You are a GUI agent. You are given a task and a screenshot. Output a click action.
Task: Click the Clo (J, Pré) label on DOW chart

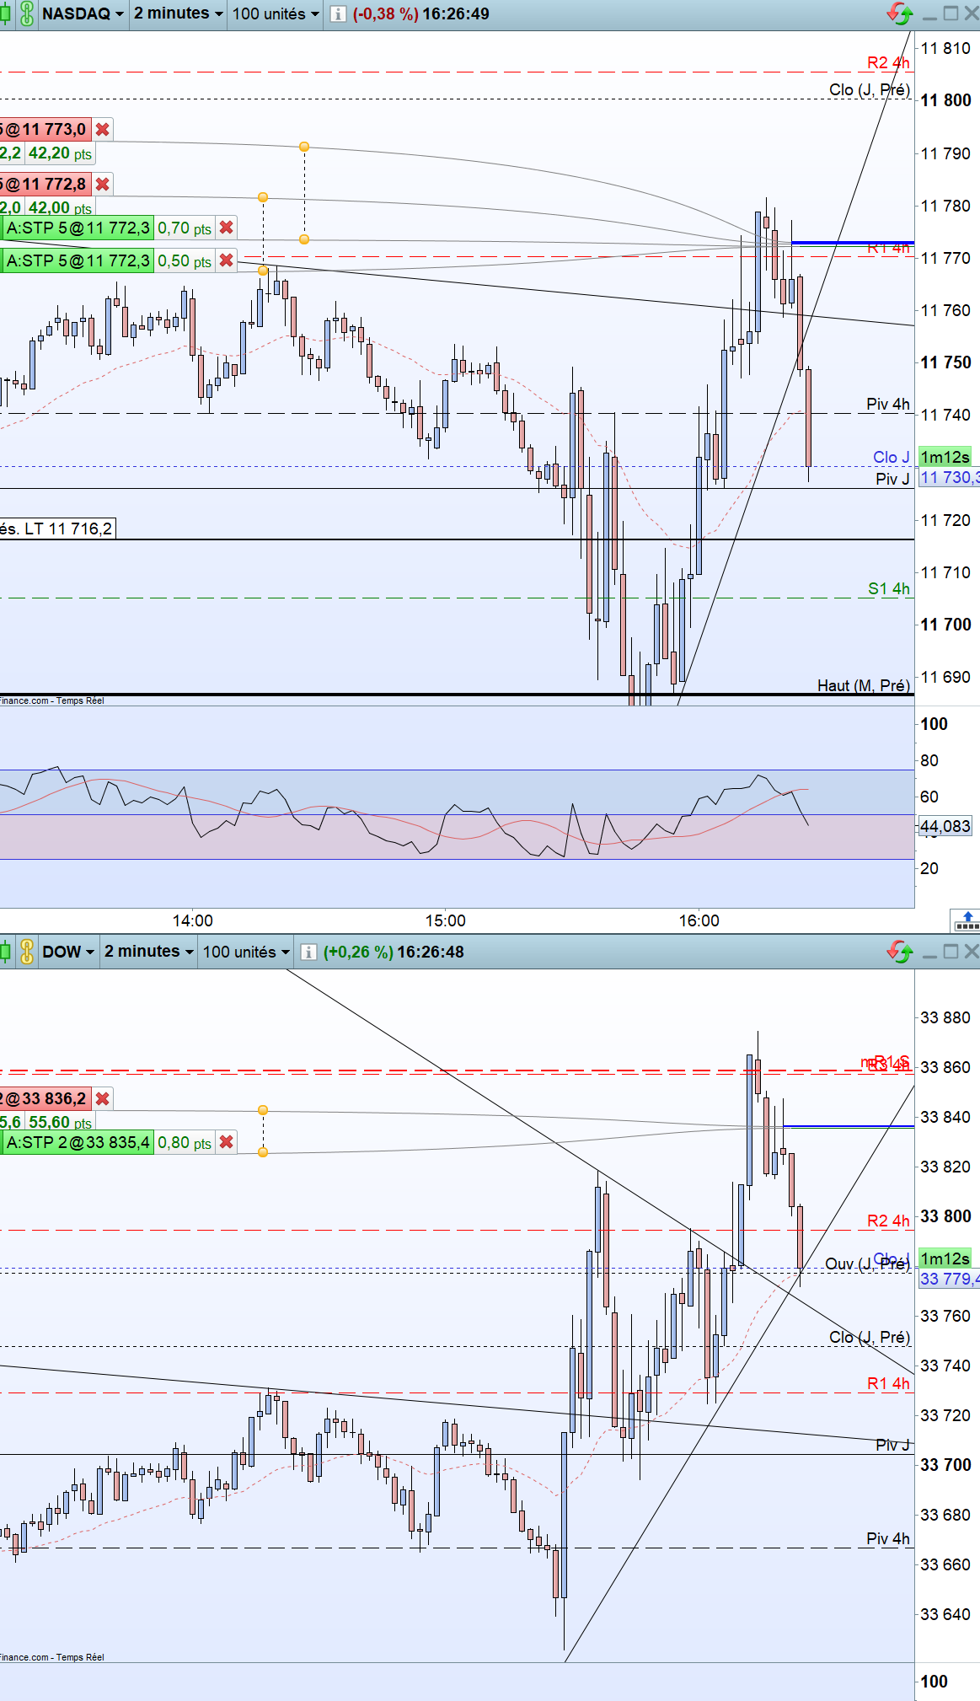[870, 1337]
